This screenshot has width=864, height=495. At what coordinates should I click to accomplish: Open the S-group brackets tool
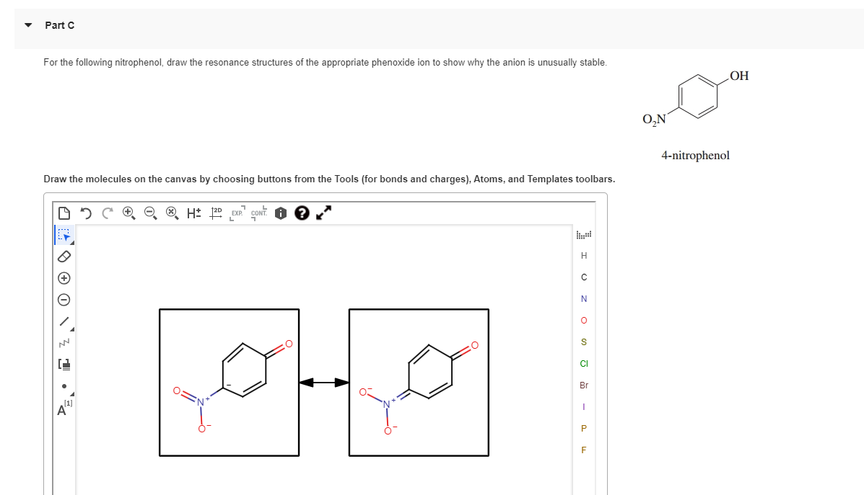(63, 364)
